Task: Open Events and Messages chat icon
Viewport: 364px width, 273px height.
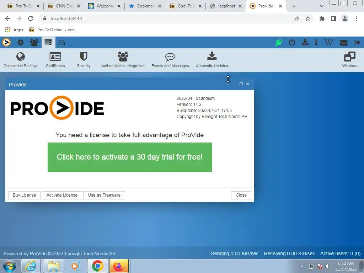Action: [170, 57]
